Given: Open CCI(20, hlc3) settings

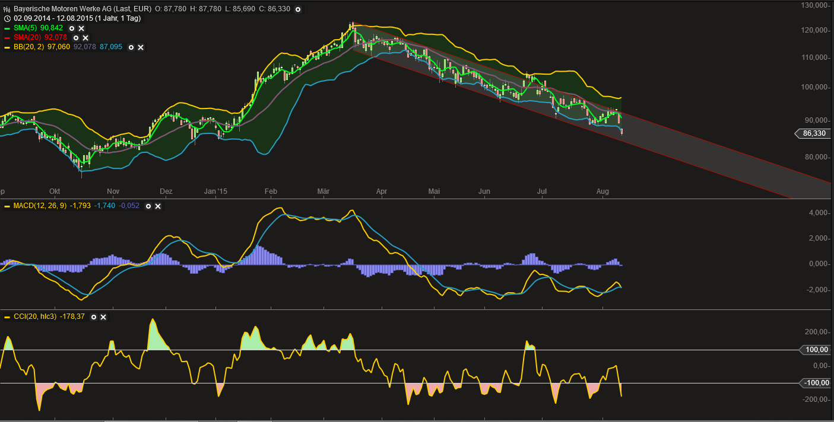Looking at the screenshot, I should coord(93,317).
